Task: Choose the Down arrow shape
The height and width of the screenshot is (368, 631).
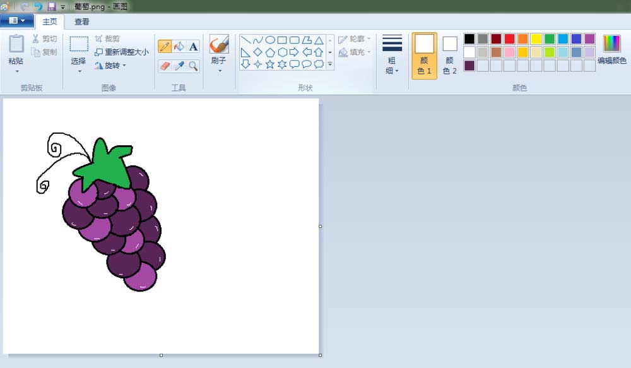Action: 245,64
